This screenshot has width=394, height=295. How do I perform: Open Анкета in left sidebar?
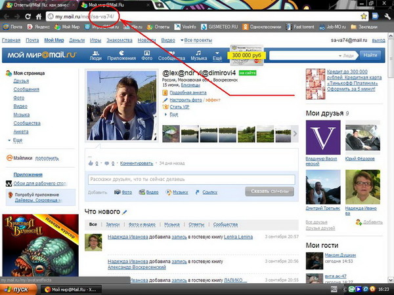coord(21,132)
